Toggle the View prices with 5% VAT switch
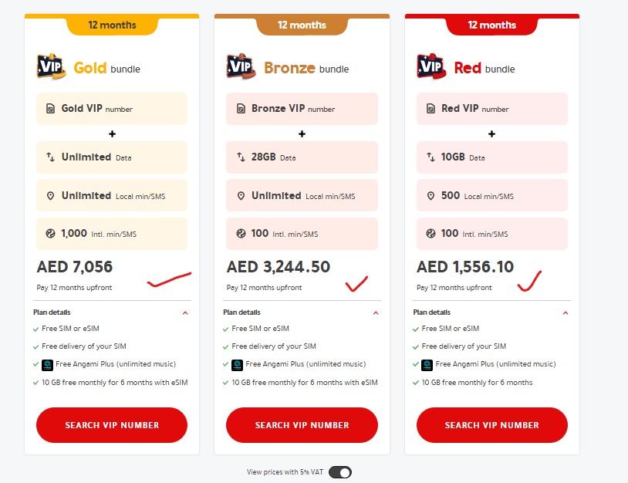 [340, 472]
